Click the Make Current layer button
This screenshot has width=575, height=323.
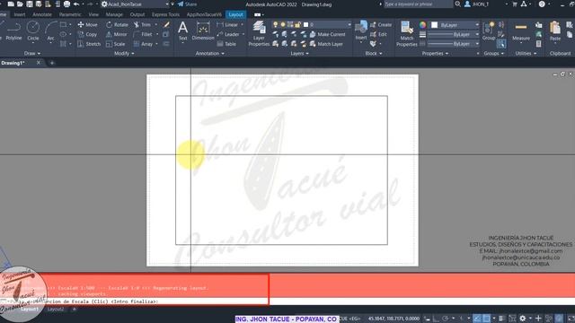pyautogui.click(x=327, y=34)
